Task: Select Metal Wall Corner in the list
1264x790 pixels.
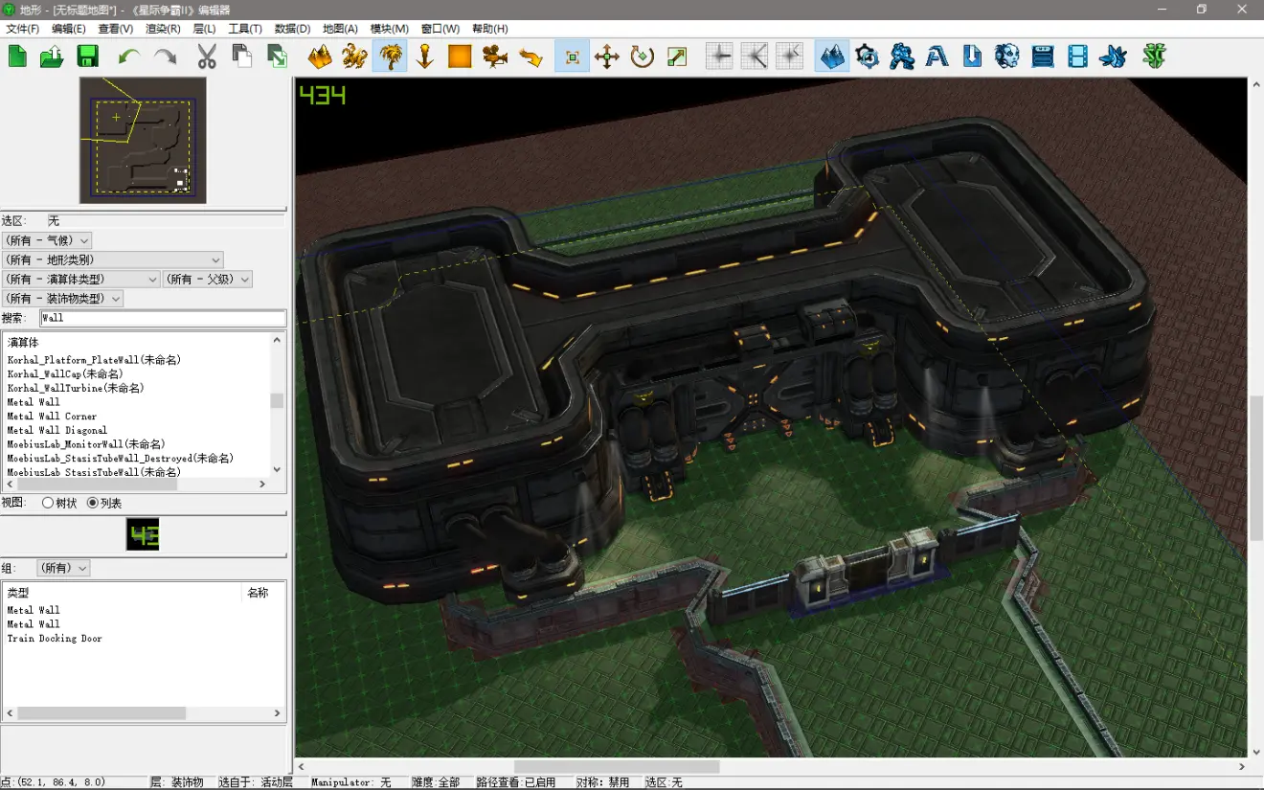Action: (52, 417)
